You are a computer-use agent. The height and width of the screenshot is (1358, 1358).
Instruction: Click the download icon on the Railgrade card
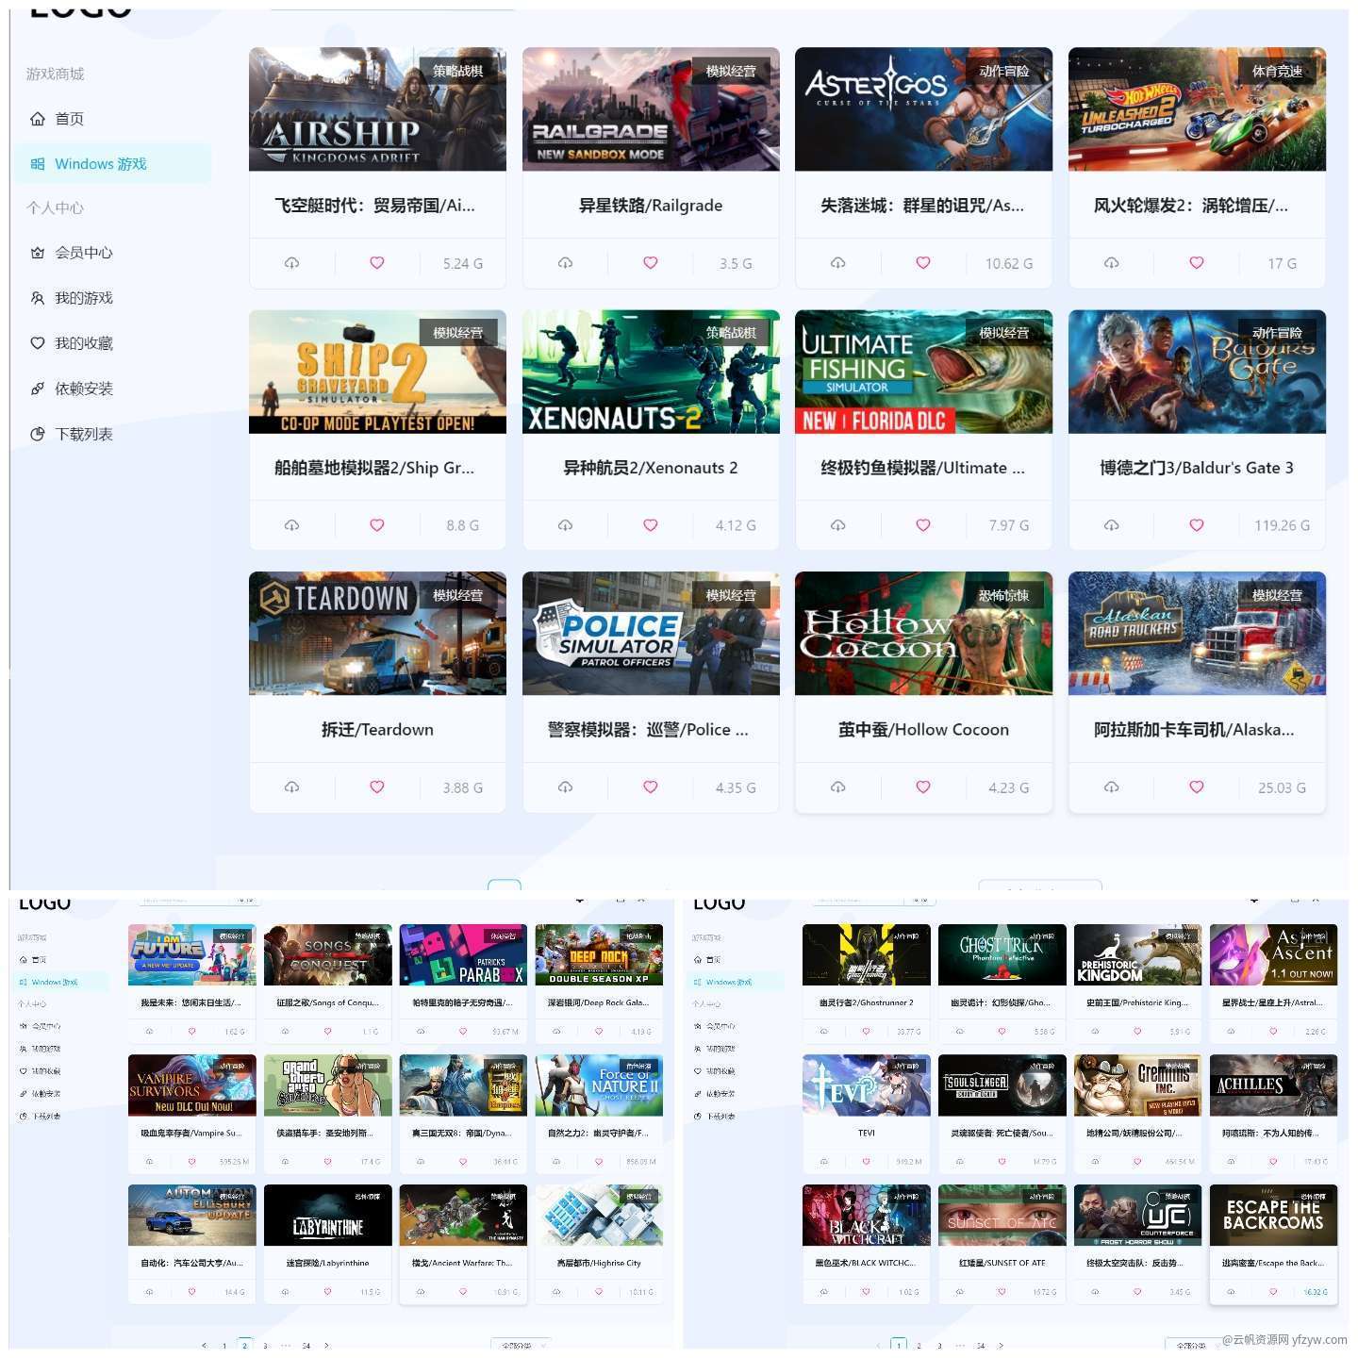pos(565,263)
